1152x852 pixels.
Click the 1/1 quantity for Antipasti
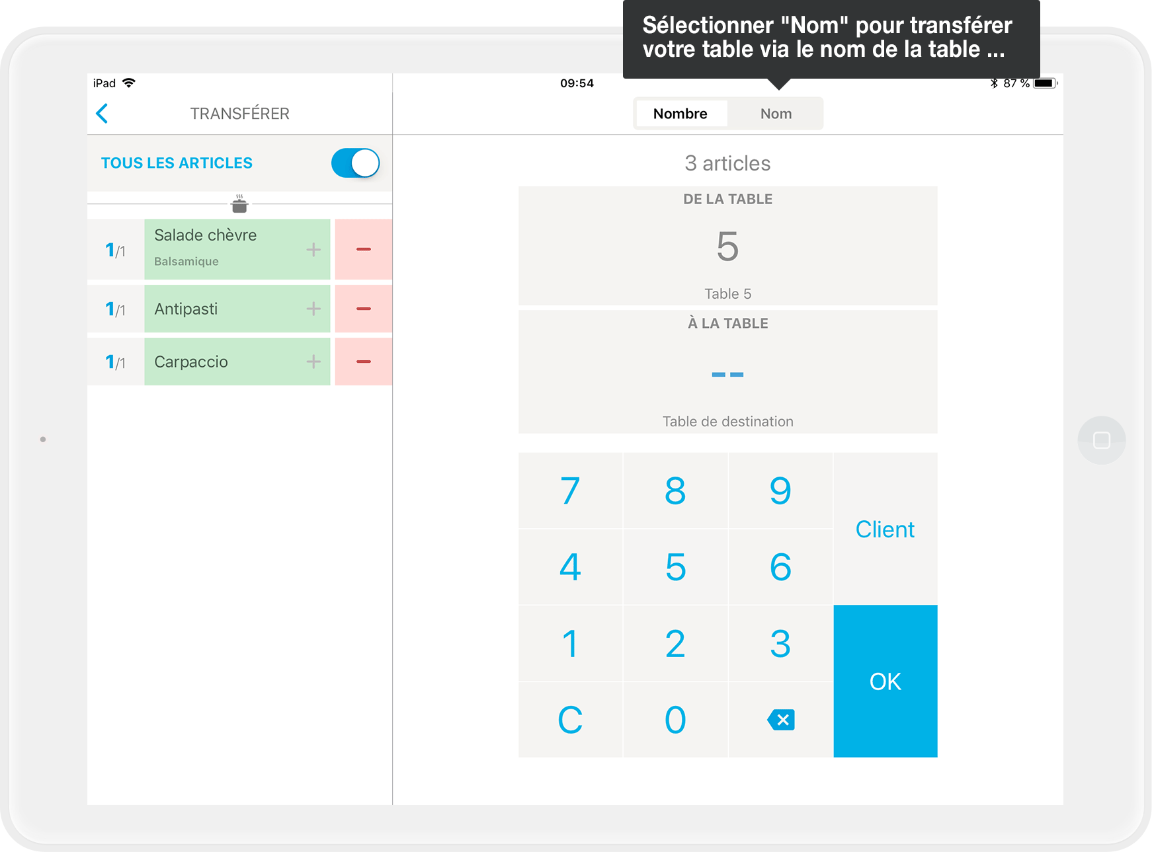[x=115, y=309]
